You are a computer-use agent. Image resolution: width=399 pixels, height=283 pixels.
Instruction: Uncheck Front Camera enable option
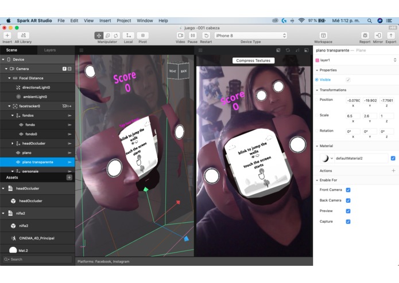[348, 190]
